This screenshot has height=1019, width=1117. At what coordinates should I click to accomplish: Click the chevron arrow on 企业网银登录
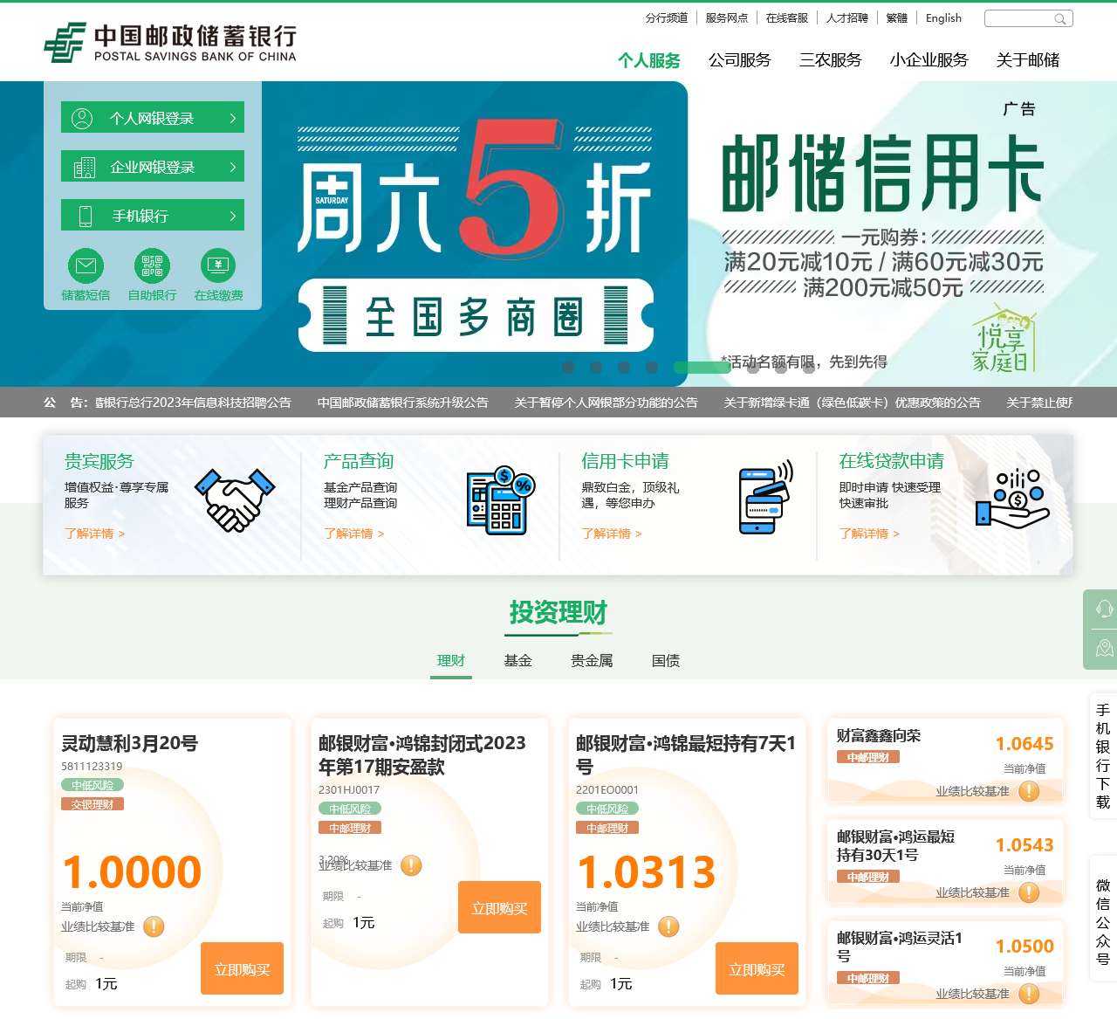232,167
